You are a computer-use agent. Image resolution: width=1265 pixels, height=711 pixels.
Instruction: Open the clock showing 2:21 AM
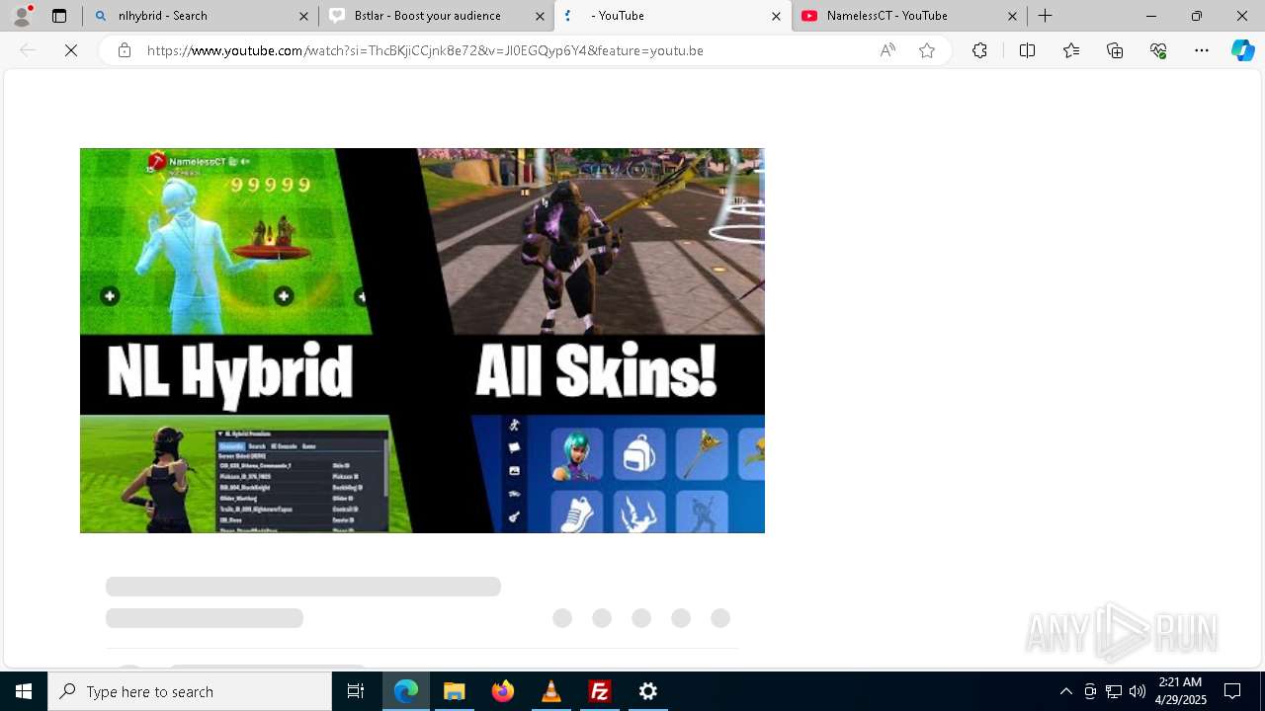(1180, 691)
